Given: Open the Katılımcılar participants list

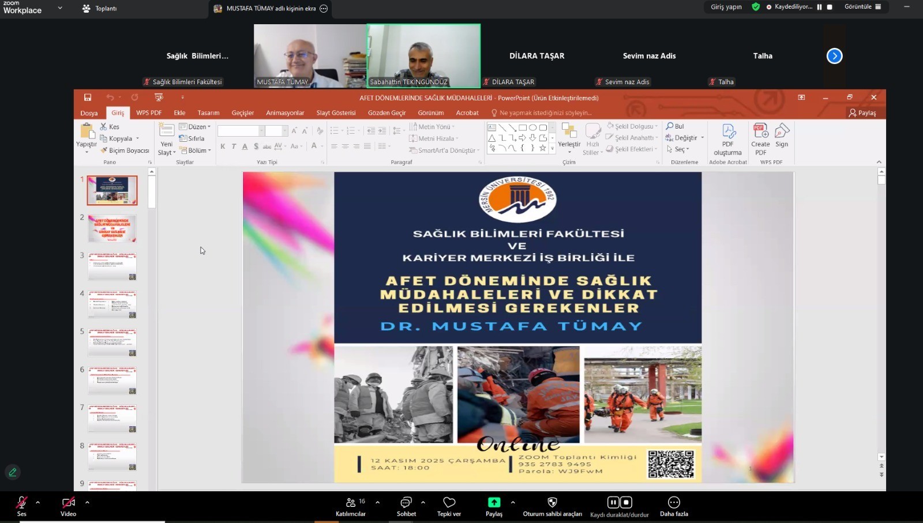Looking at the screenshot, I should [x=351, y=503].
